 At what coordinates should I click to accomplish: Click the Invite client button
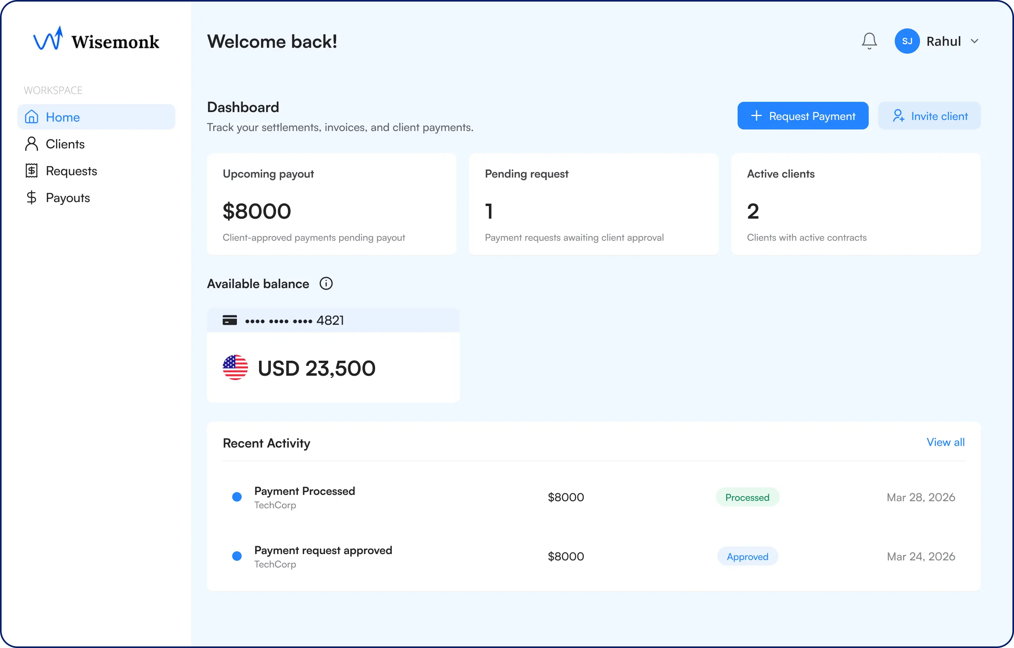929,116
